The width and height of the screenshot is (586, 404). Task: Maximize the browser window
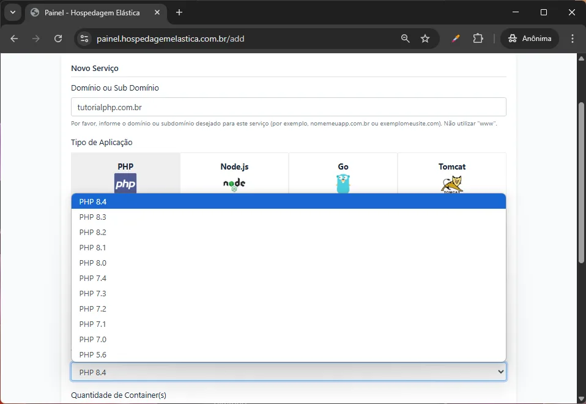tap(544, 12)
